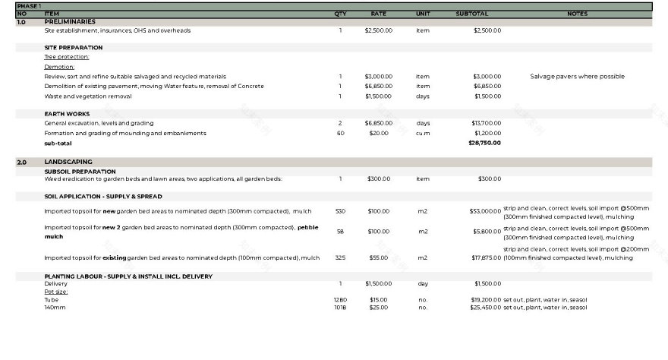Click the 'cu.m' unit cell
668x360 pixels.
(x=423, y=133)
